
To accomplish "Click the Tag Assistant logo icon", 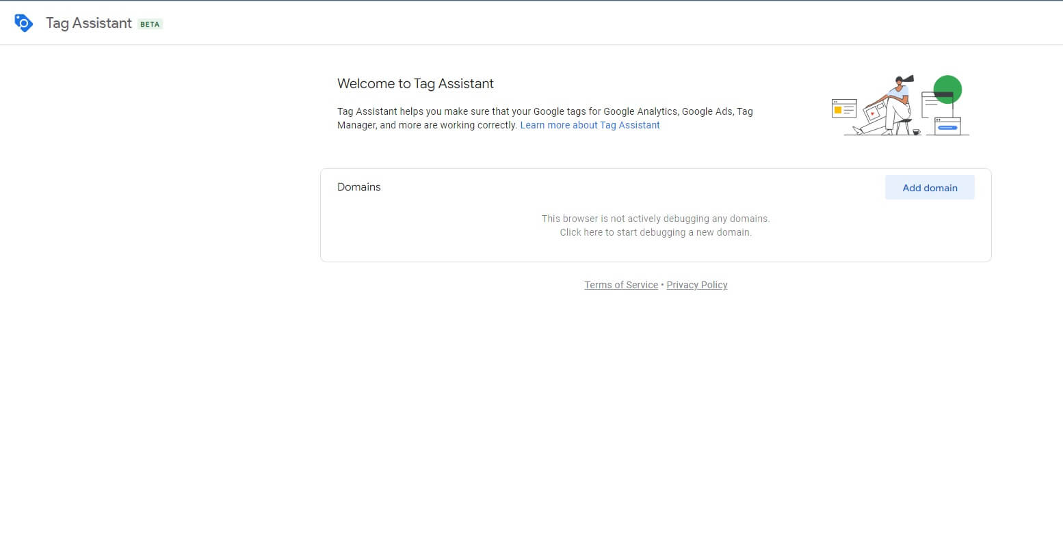I will coord(24,23).
